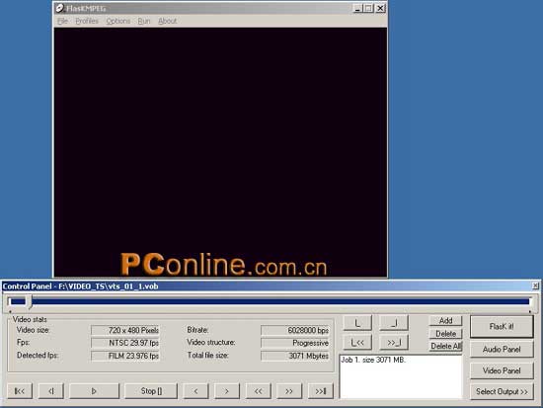Click the Video structure field Progressive
Image resolution: width=543 pixels, height=408 pixels.
(x=295, y=343)
